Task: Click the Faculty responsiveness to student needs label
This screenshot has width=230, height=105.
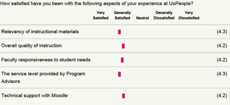Action: click(x=46, y=60)
